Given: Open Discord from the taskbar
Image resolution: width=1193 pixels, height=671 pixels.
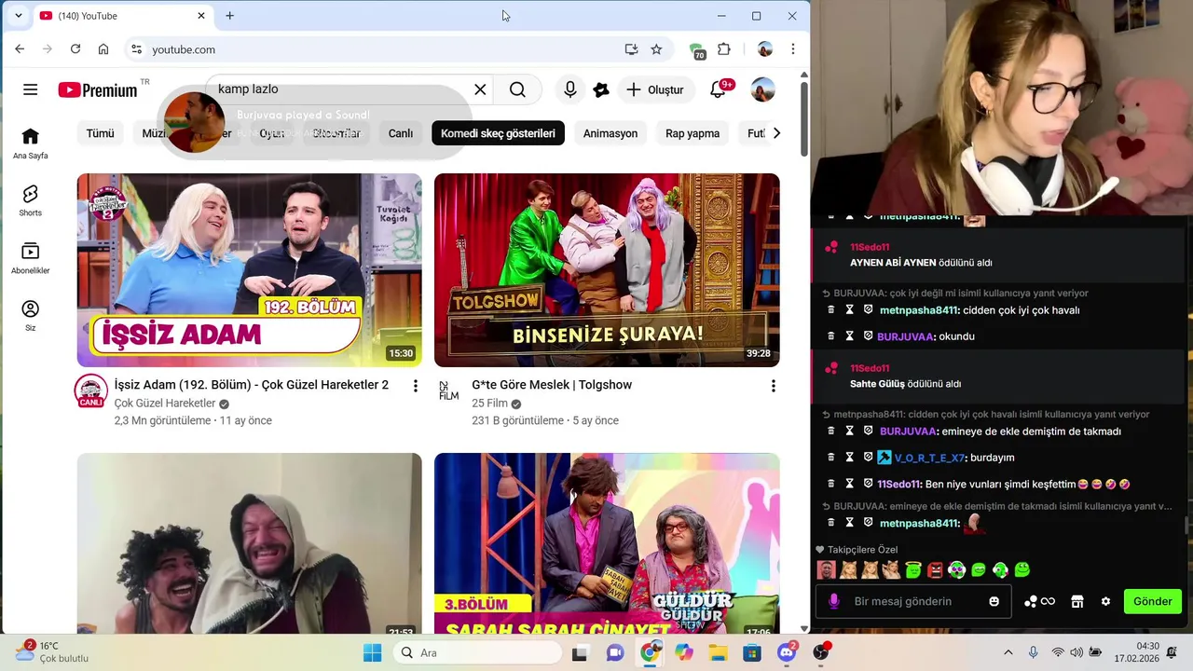Looking at the screenshot, I should 787,652.
